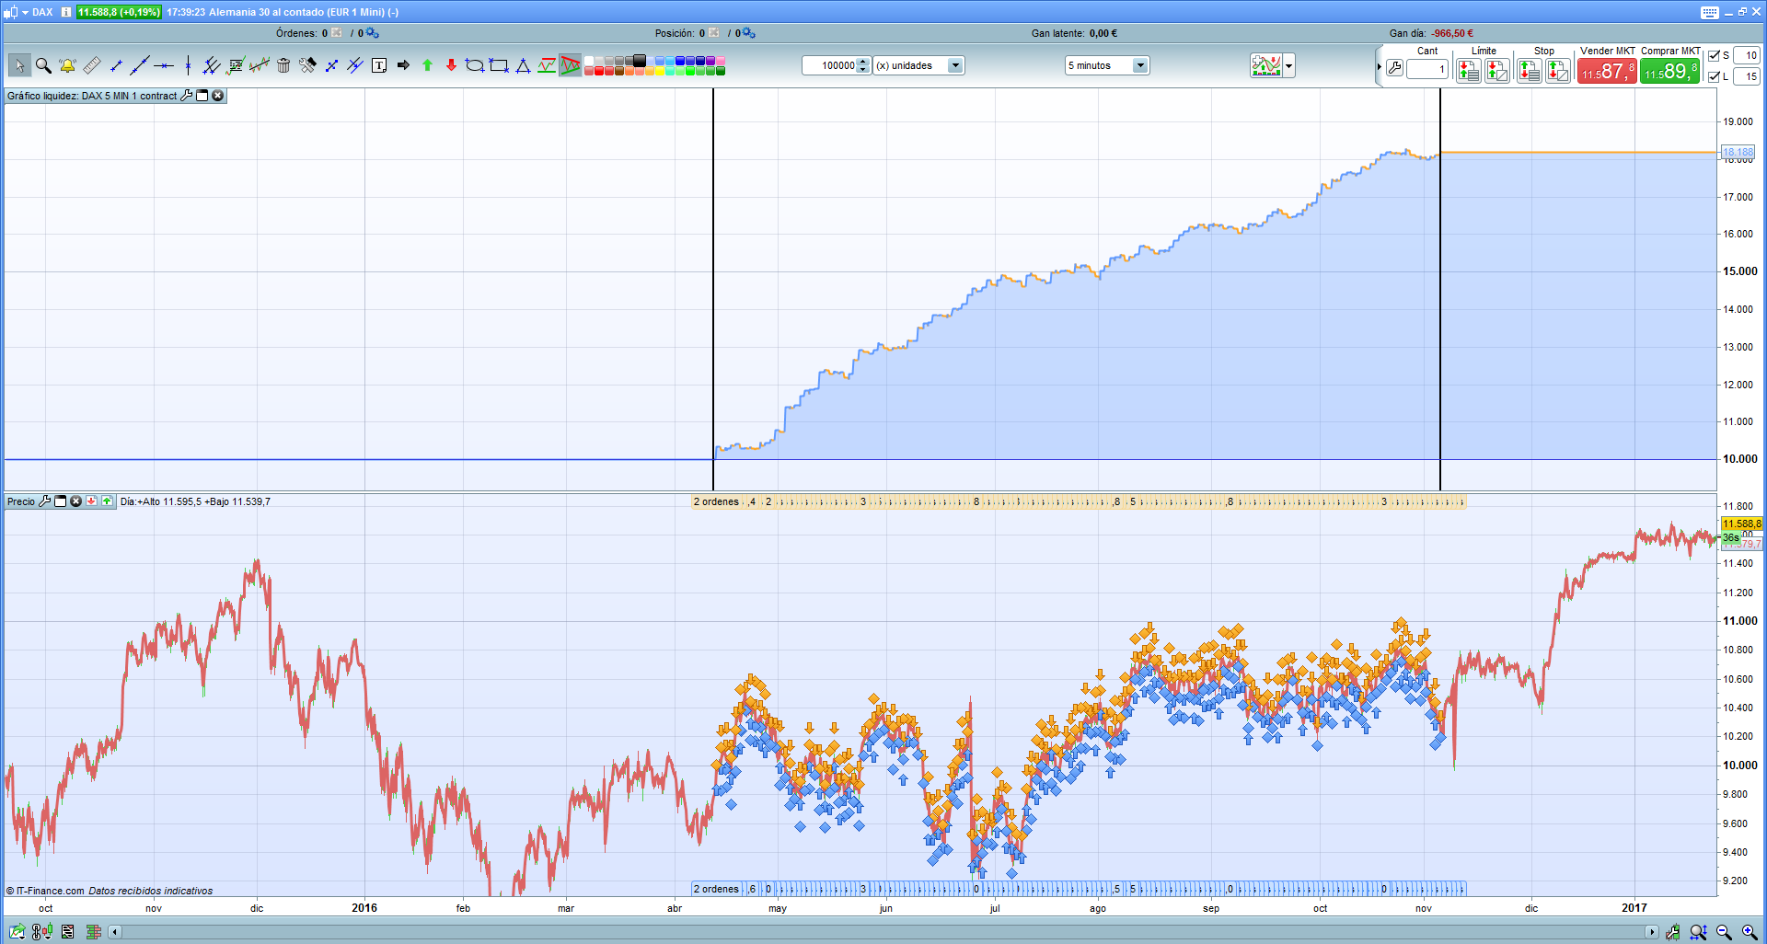
Task: Click the units field showing 100000
Action: (829, 65)
